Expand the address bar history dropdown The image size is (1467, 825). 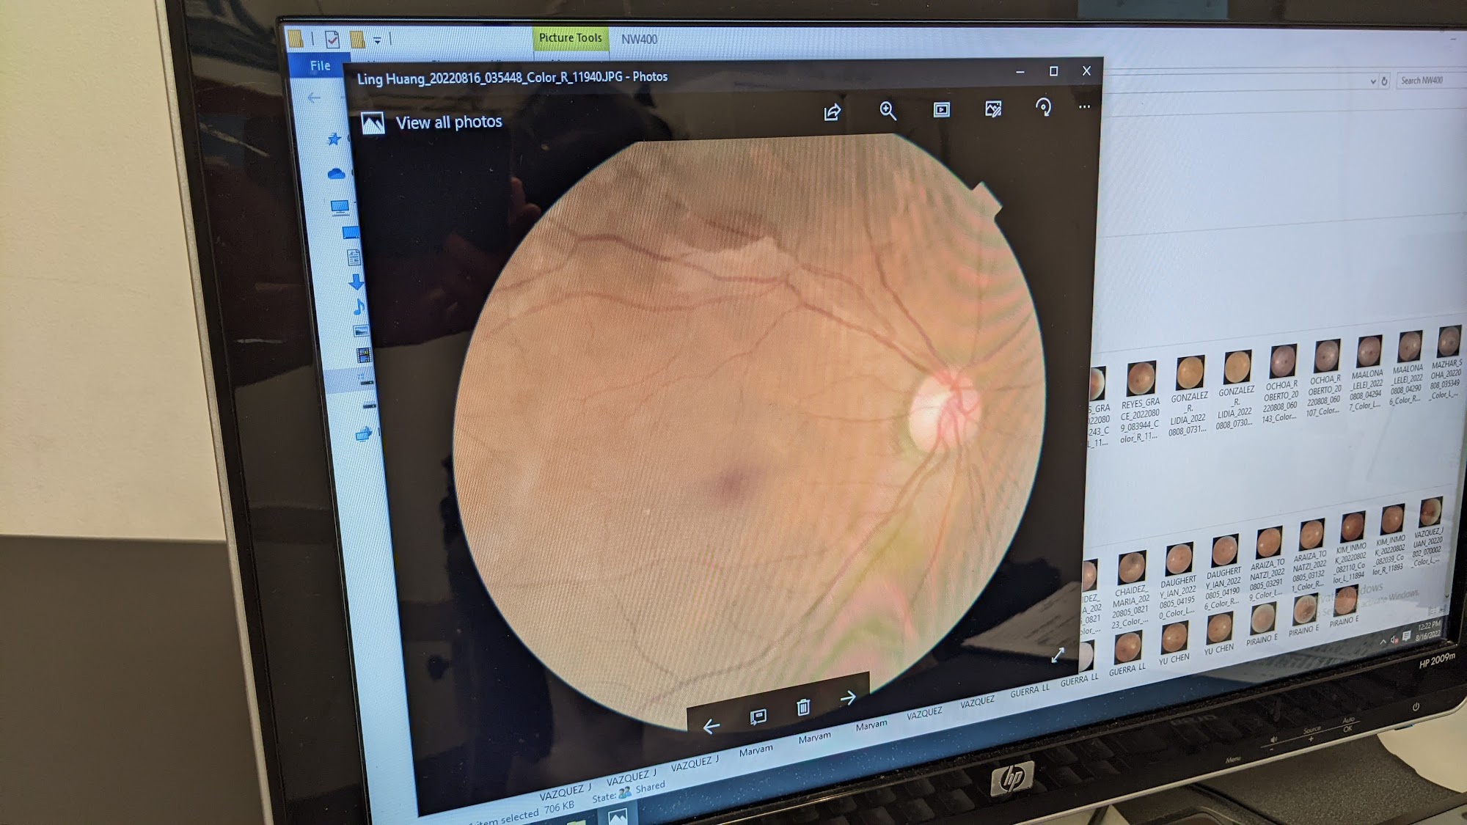pos(1373,81)
